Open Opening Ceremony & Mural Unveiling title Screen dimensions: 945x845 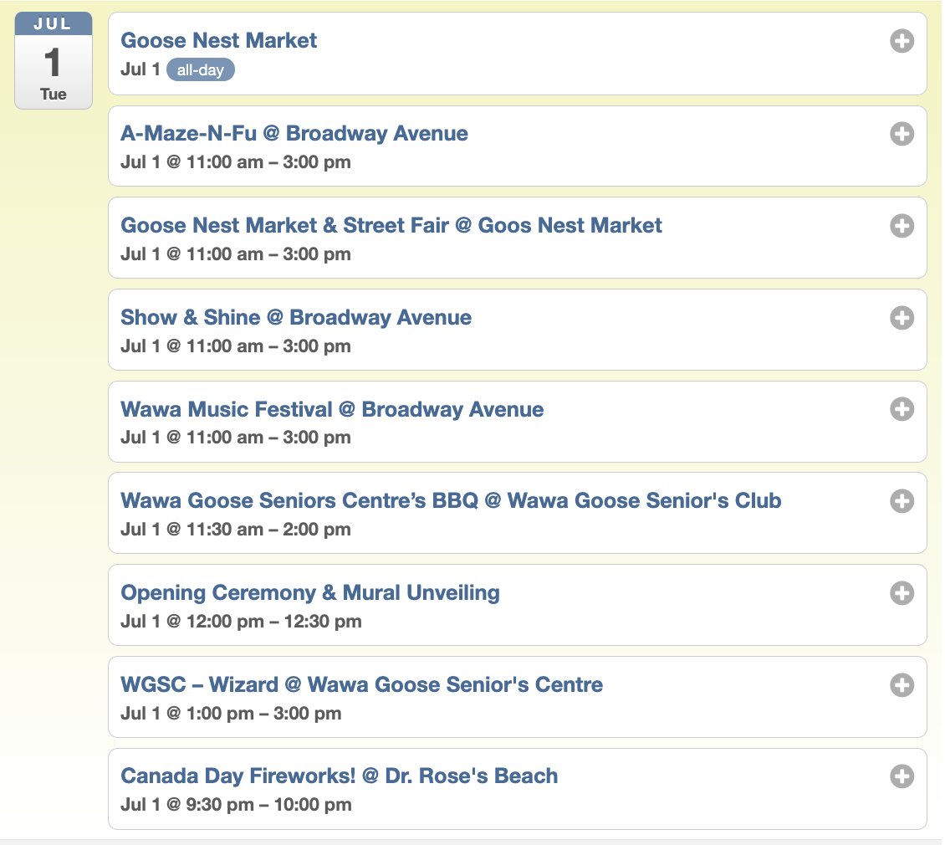(310, 593)
